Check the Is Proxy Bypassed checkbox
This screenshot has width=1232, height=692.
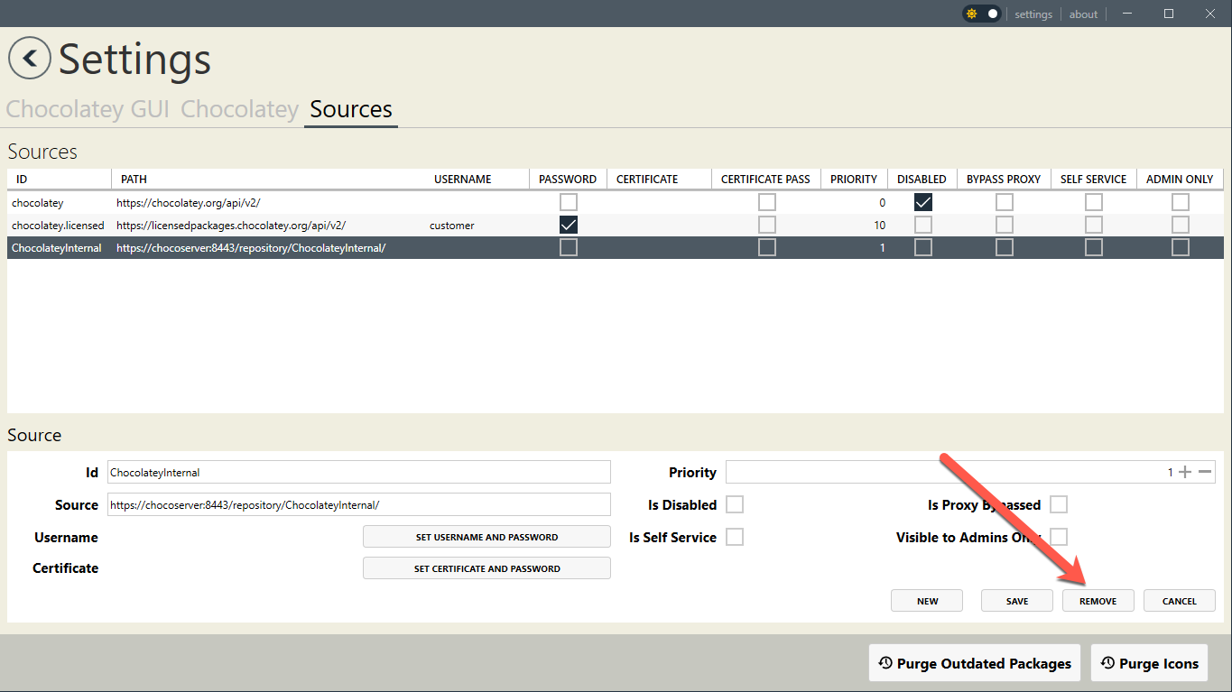coord(1059,504)
